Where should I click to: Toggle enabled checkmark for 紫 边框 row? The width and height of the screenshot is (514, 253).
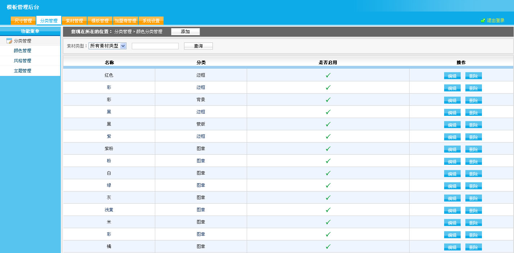point(328,136)
